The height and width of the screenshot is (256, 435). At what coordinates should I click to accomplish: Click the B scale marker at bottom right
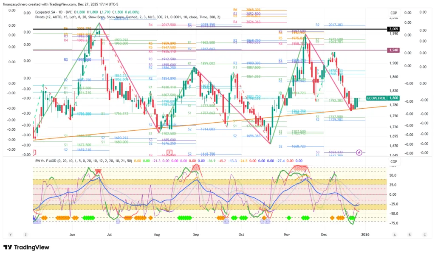tap(410, 234)
